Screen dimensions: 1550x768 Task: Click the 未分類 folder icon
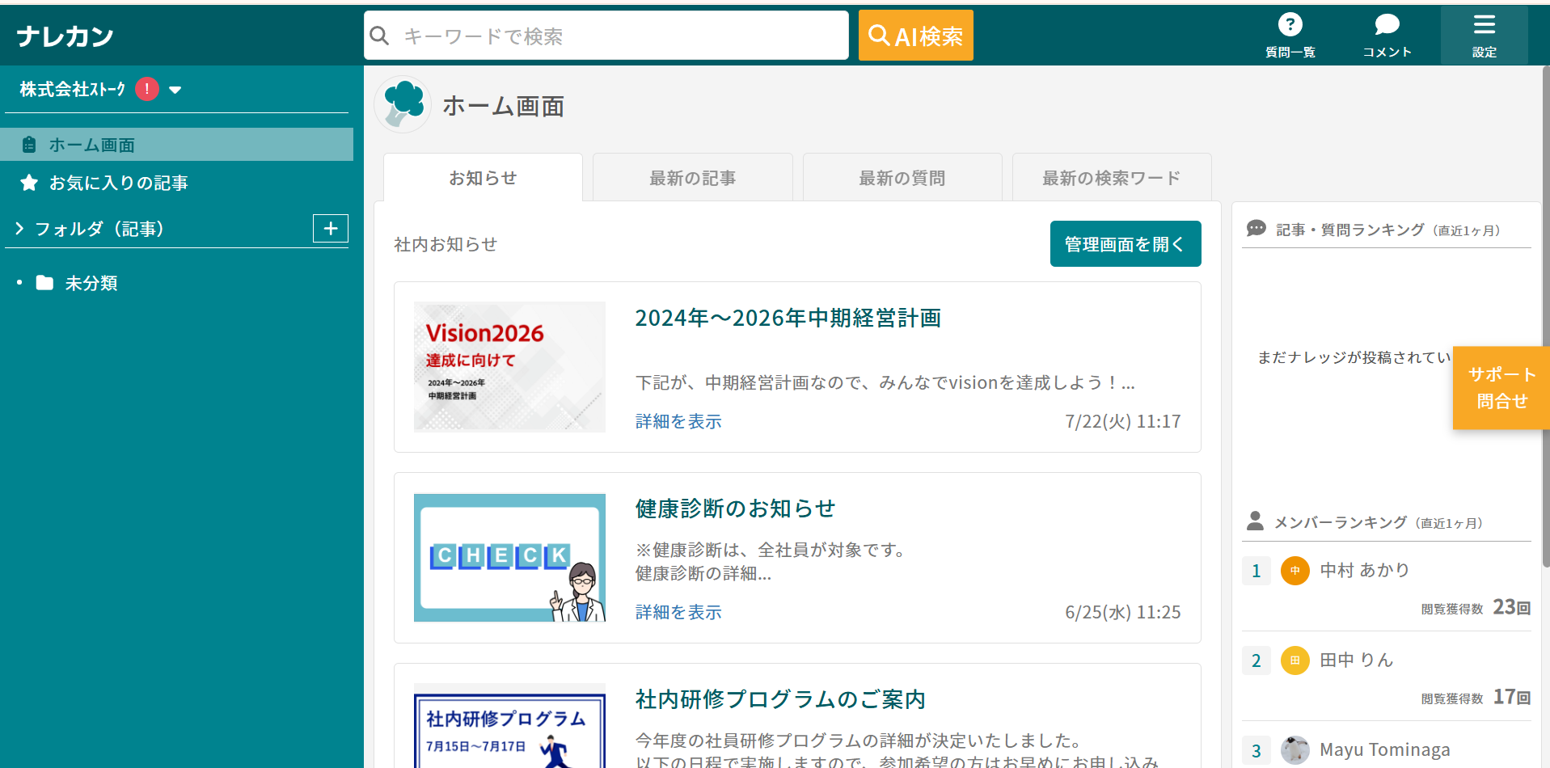[x=44, y=283]
